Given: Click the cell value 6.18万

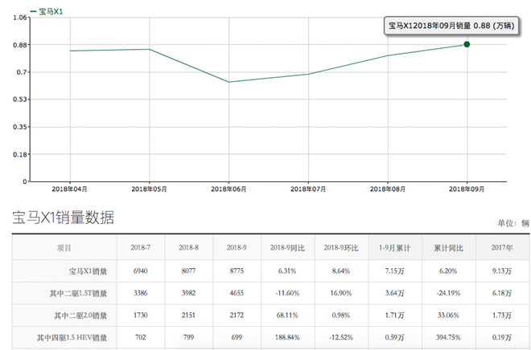Looking at the screenshot, I should 502,293.
